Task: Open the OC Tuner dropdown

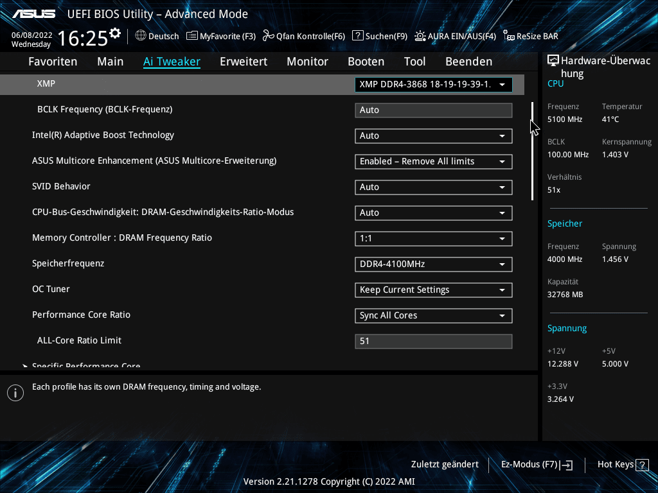Action: click(x=434, y=290)
